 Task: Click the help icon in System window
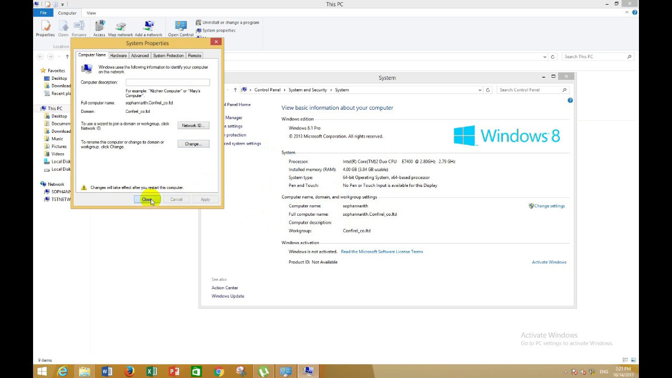570,100
